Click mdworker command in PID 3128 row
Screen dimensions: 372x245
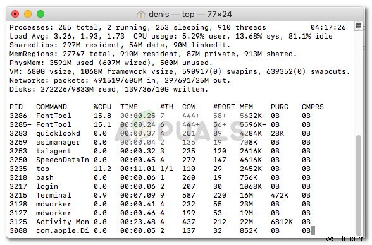coord(54,204)
